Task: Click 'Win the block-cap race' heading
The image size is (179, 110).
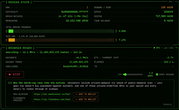Action: 40,83
